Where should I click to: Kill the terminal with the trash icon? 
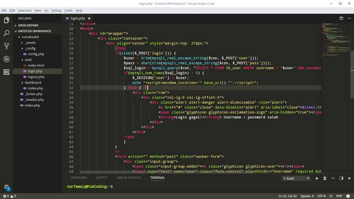point(325,178)
